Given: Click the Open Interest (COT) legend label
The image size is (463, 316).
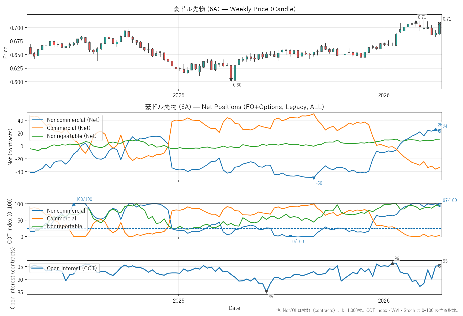Looking at the screenshot, I should tap(72, 268).
